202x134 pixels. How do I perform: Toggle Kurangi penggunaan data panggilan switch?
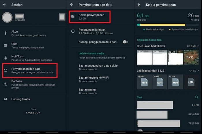click(x=126, y=42)
